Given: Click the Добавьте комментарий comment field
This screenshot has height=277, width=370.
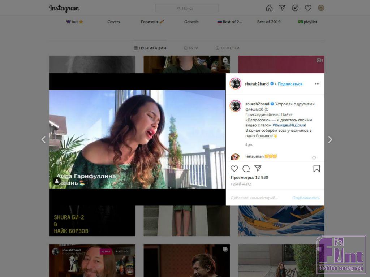Looking at the screenshot, I should tap(254, 198).
